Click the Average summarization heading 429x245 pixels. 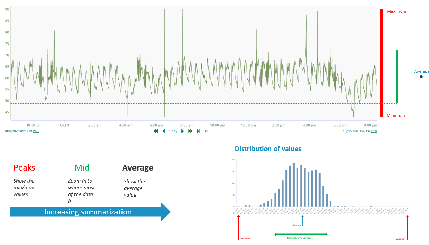click(138, 168)
